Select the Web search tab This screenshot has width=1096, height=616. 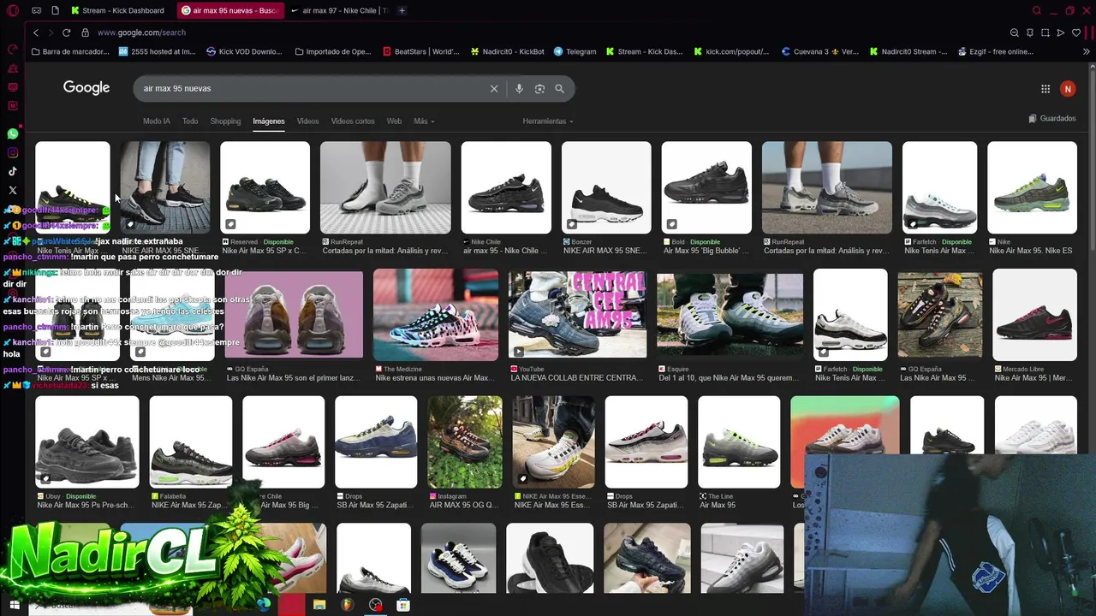pos(394,121)
